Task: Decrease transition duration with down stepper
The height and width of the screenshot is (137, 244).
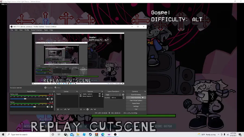Action: point(123,98)
